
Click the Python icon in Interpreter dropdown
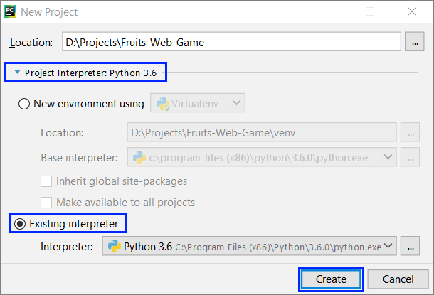pyautogui.click(x=113, y=247)
